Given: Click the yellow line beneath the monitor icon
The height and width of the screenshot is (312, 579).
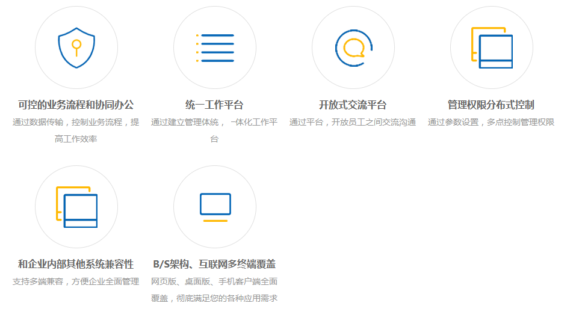Looking at the screenshot, I should click(x=215, y=221).
